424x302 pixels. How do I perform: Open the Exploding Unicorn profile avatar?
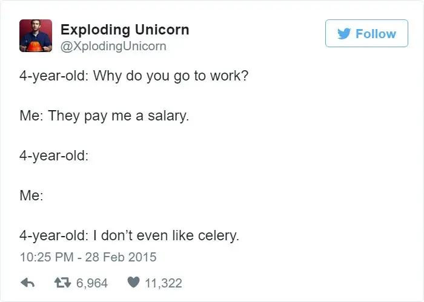36,36
